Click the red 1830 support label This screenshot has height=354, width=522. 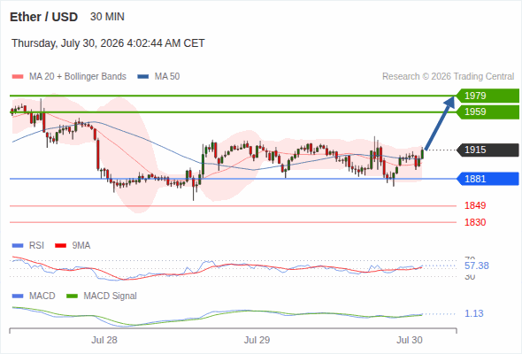tap(475, 222)
